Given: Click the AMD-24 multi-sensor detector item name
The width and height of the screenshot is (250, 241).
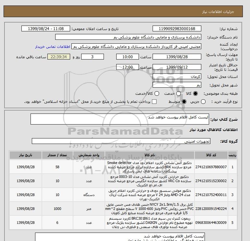Looking at the screenshot, I should [150, 195].
